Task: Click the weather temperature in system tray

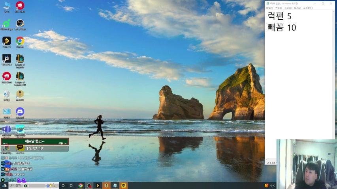Action: tap(272, 185)
